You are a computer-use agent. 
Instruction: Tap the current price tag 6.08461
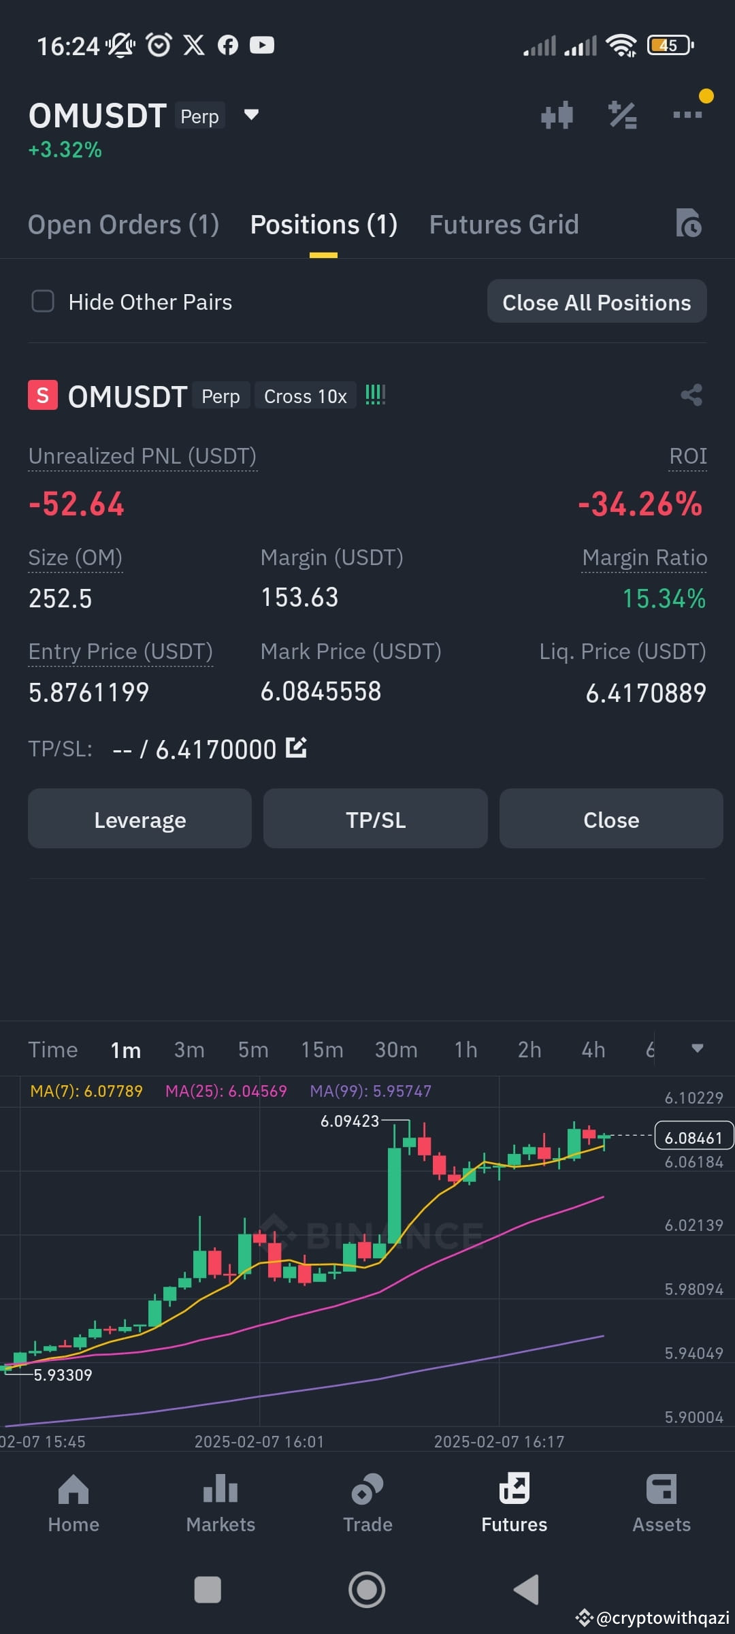point(693,1136)
